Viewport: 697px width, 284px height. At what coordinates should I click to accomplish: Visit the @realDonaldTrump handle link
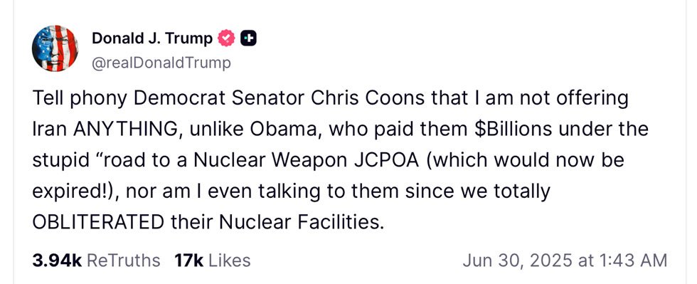(x=161, y=63)
